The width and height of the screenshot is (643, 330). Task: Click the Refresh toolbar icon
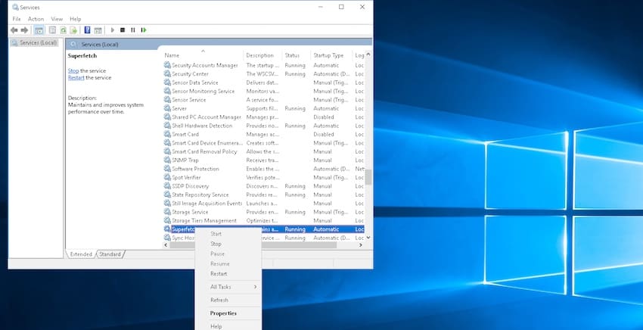(x=63, y=30)
